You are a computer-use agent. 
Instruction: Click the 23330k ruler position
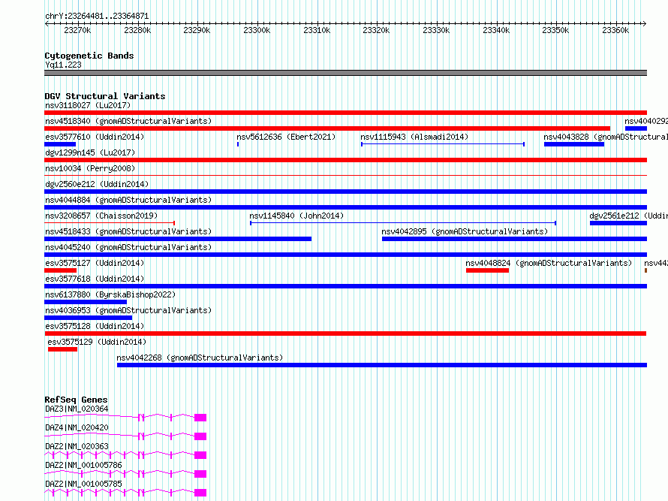coord(436,30)
